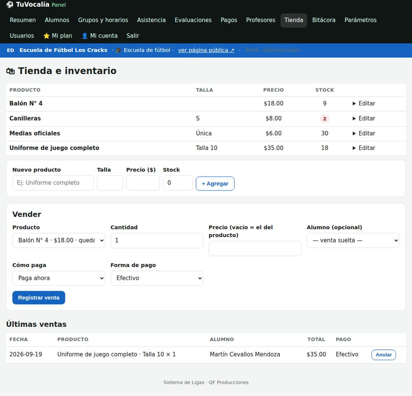Click the Talla 10 size cell
The image size is (412, 396).
(206, 148)
